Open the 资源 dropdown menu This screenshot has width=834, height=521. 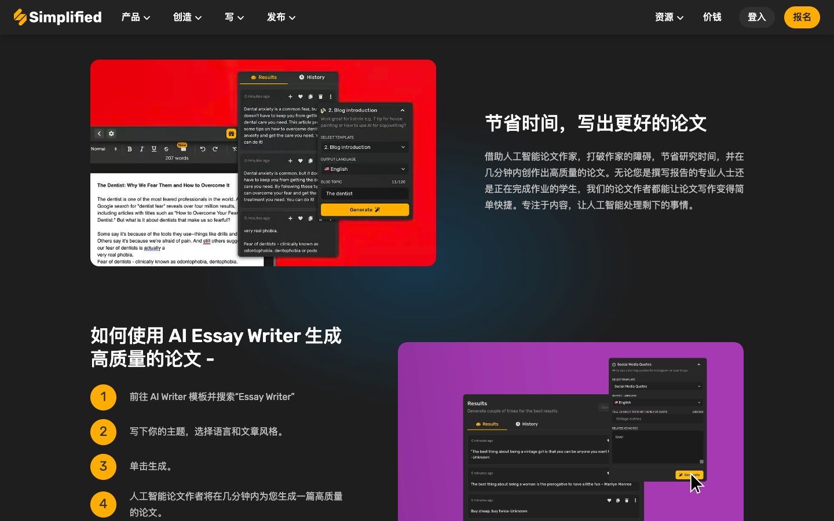tap(670, 17)
